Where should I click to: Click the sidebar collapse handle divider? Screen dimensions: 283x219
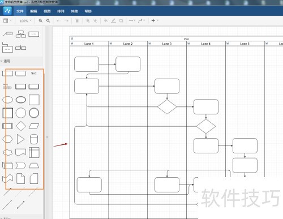tap(47, 137)
